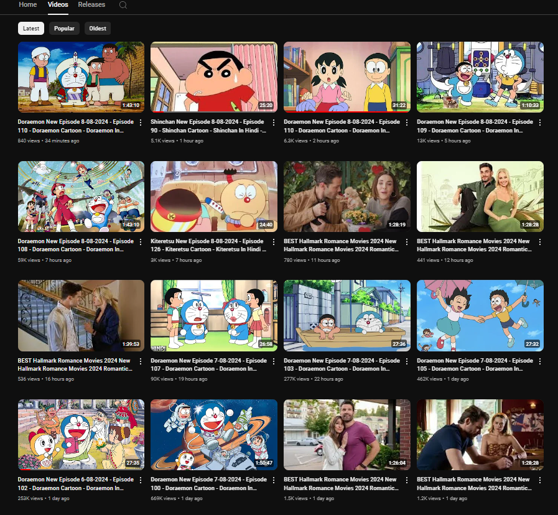Open Hallmark Romance title posted 12 hours ago
Viewport: 558px width, 515px height.
click(x=474, y=245)
